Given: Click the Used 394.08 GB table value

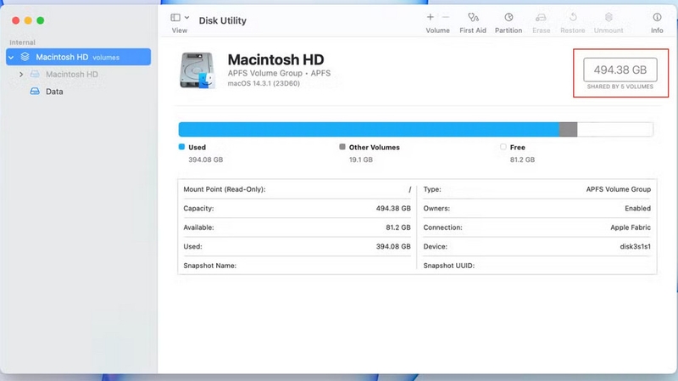Looking at the screenshot, I should tap(393, 246).
